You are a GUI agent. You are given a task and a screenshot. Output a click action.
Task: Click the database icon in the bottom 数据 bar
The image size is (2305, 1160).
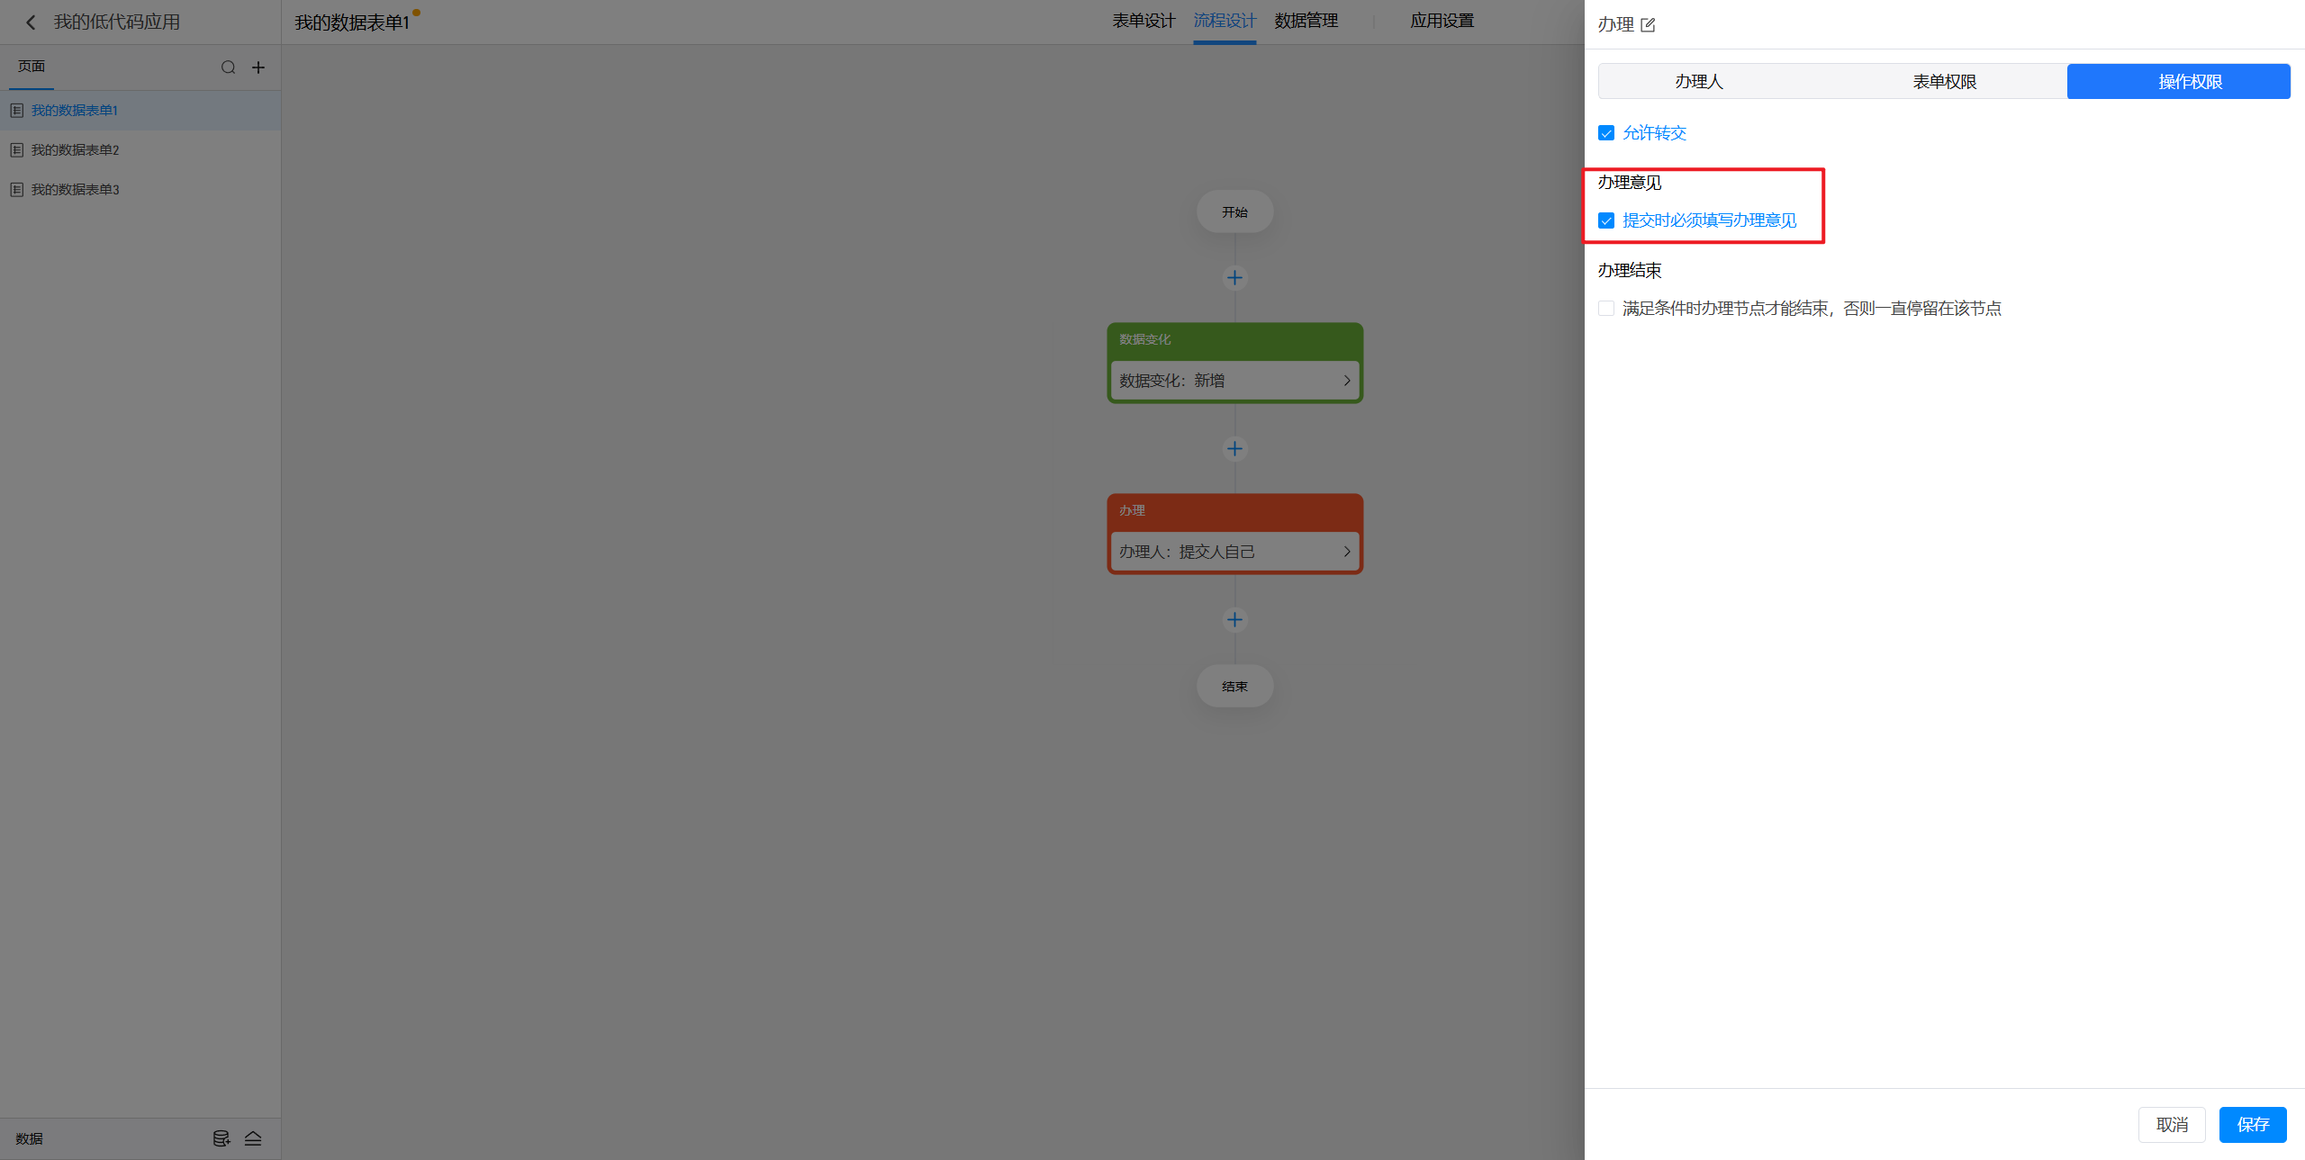pos(221,1138)
